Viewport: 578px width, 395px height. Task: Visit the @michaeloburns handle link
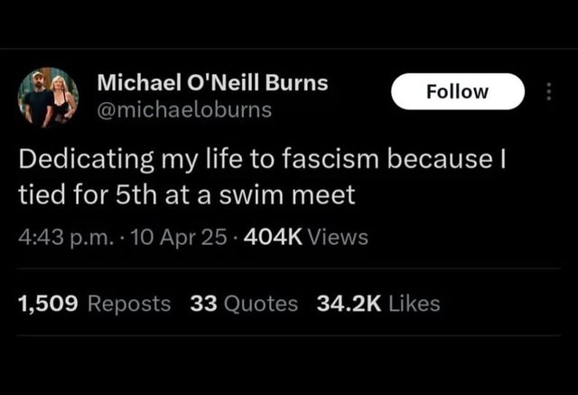tap(184, 110)
